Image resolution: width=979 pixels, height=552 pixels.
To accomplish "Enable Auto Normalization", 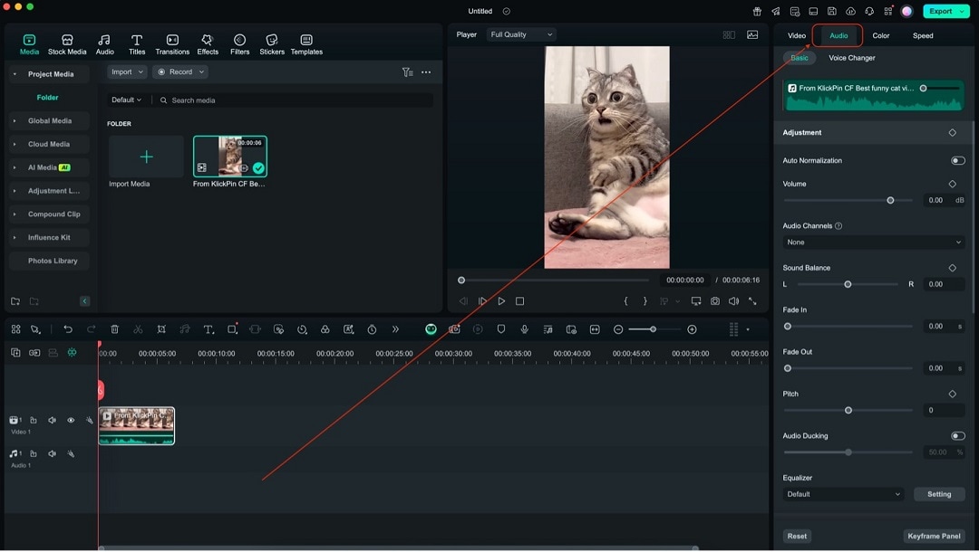I will 958,160.
